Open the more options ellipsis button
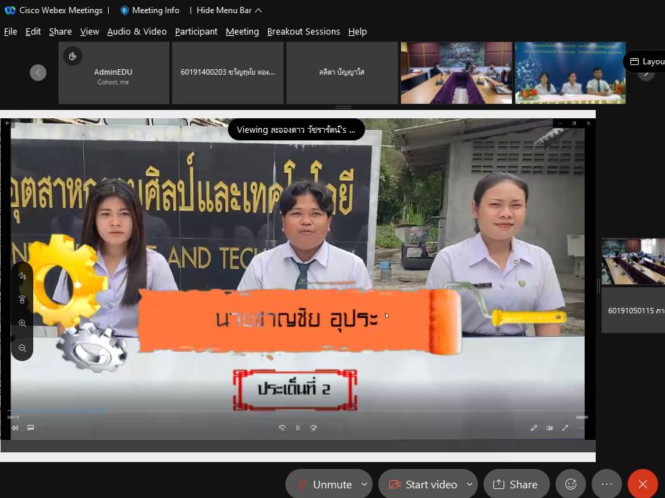Image resolution: width=665 pixels, height=498 pixels. point(607,484)
